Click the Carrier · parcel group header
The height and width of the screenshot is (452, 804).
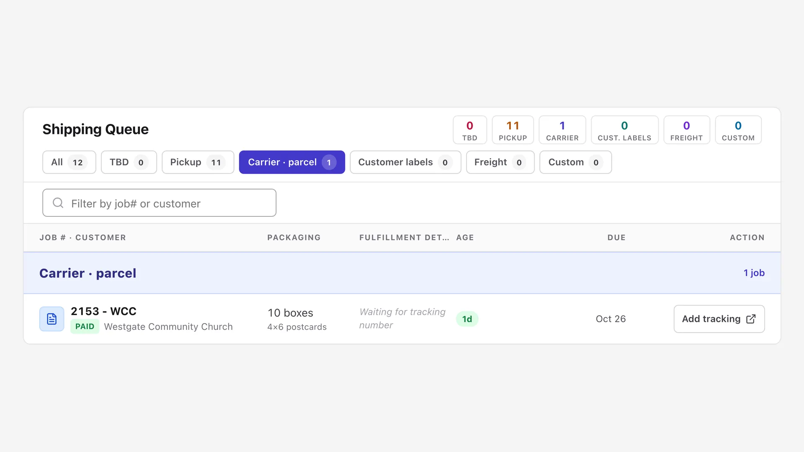point(402,273)
